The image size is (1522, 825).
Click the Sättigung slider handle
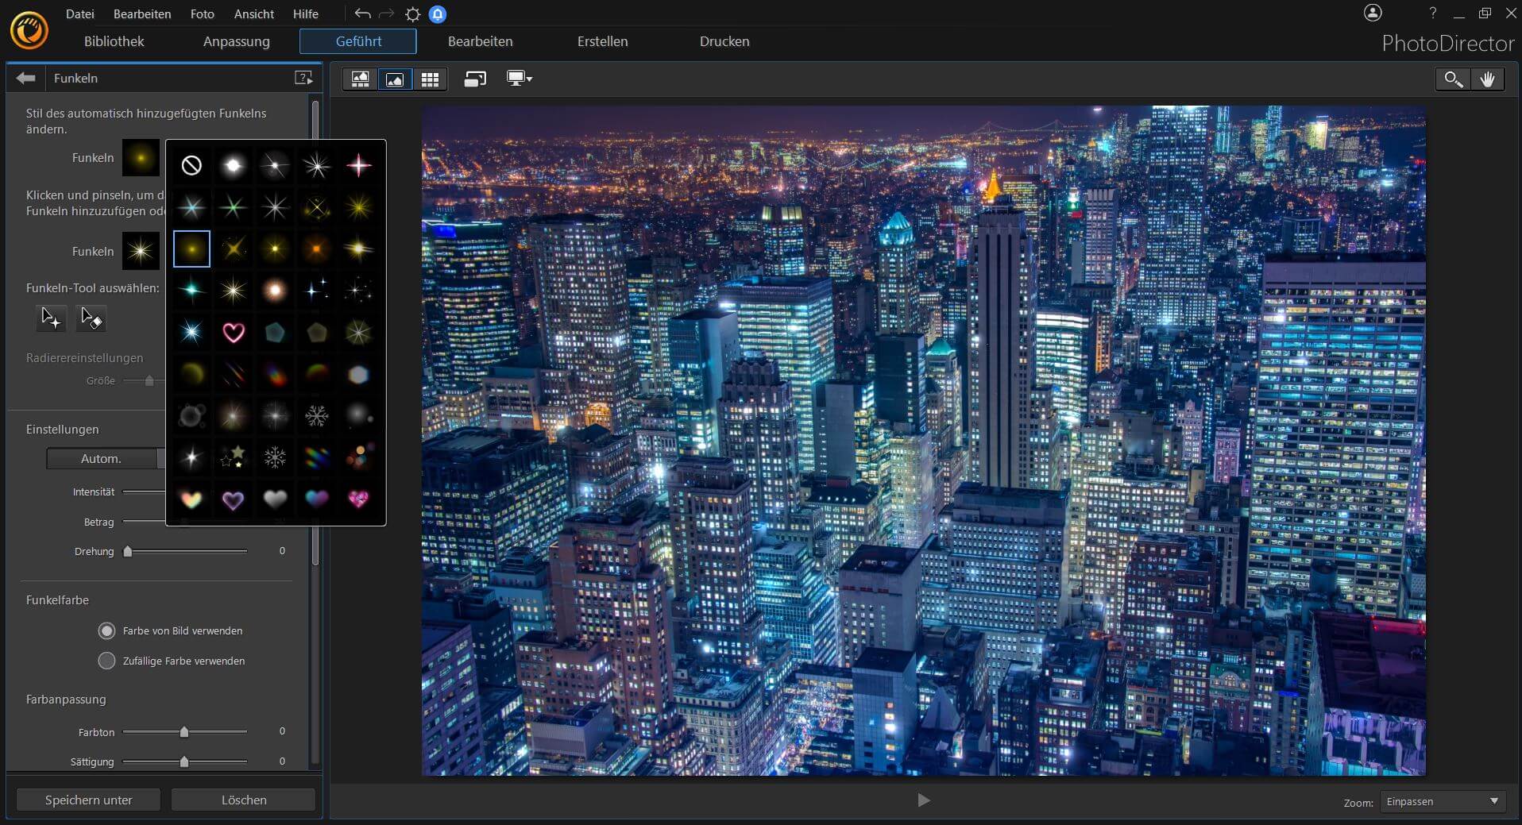(184, 761)
